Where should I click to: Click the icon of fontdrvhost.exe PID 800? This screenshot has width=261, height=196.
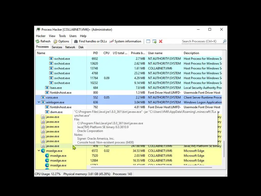(x=47, y=92)
